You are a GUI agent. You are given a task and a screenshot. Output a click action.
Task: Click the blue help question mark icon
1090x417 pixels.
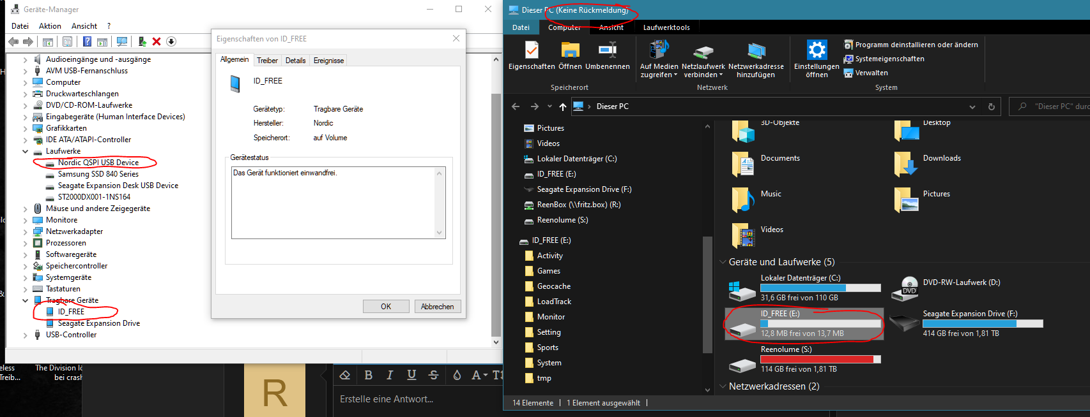87,41
